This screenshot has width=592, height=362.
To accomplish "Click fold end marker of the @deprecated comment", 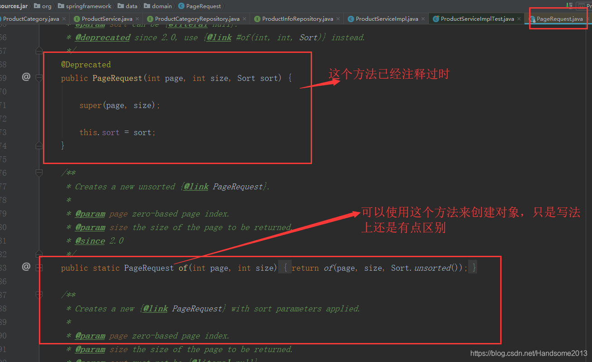I will [39, 50].
